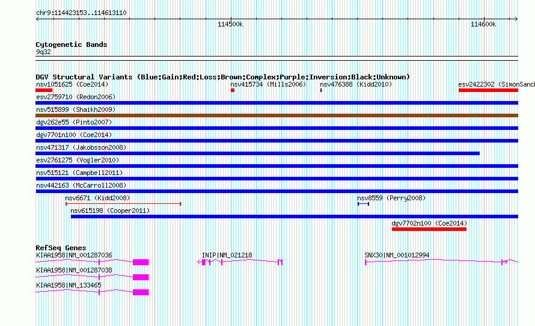Screen dimensions: 535x326
Task: Click the esv2759710 (Redon2006) blue gain bar
Action: pyautogui.click(x=277, y=103)
